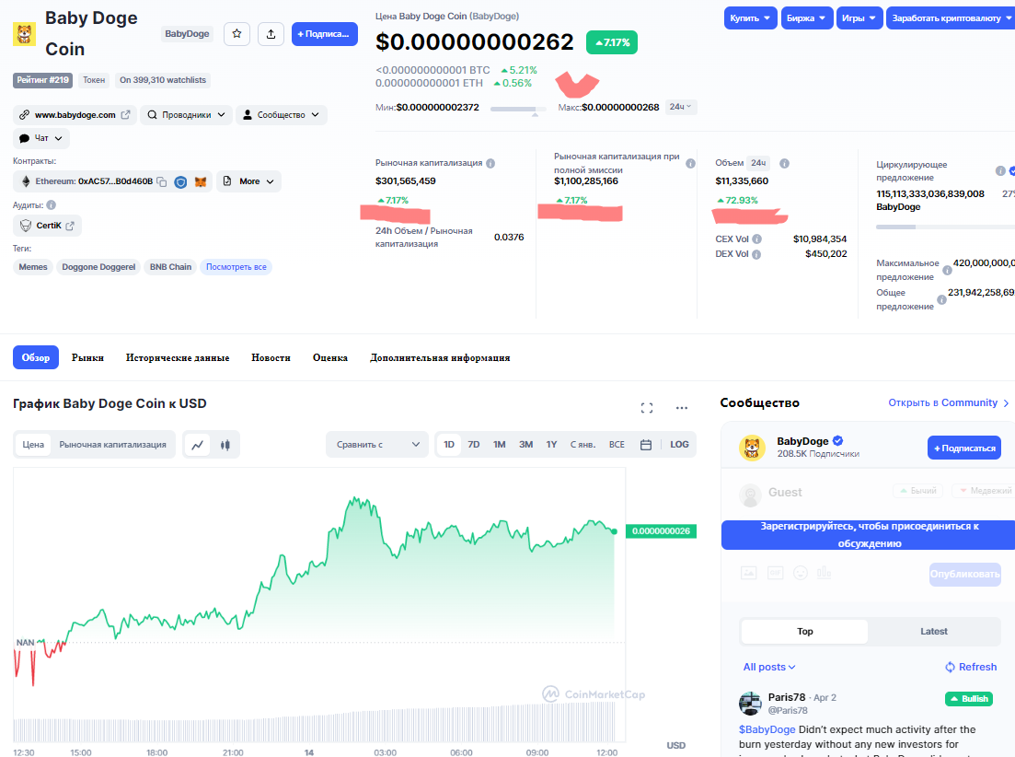1015x757 pixels.
Task: Open the chart calendar date picker
Action: tap(645, 445)
